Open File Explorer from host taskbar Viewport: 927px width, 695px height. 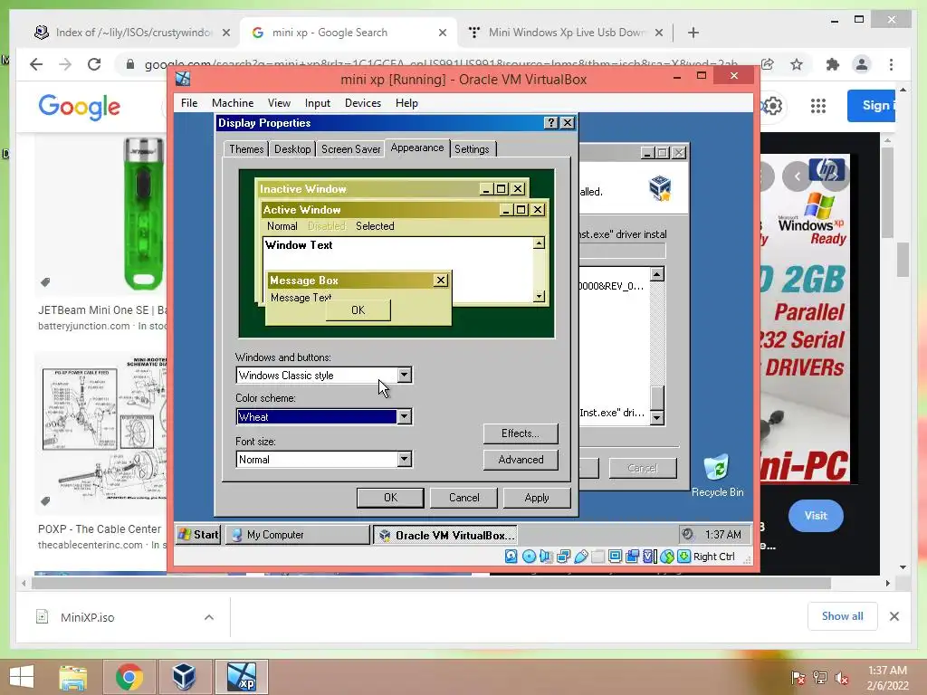click(x=72, y=677)
